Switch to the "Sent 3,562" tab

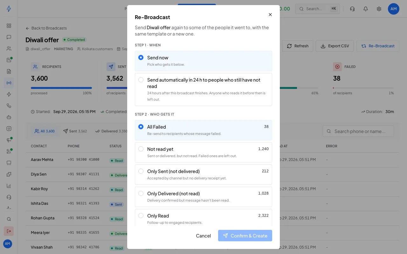pos(75,131)
